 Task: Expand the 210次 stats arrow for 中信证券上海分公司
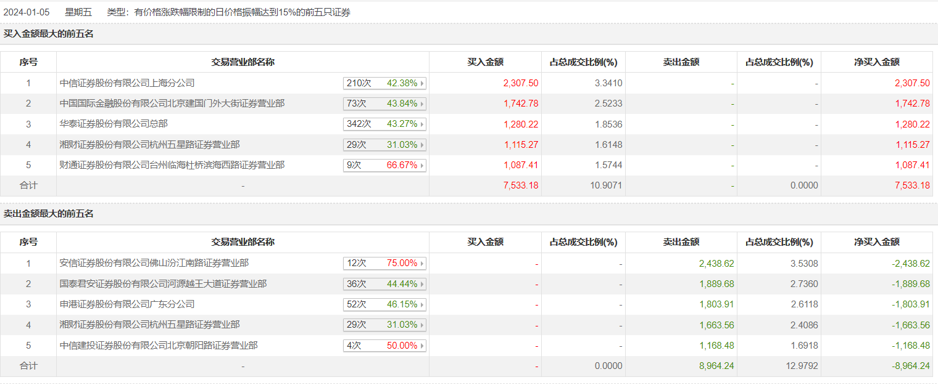tap(422, 83)
